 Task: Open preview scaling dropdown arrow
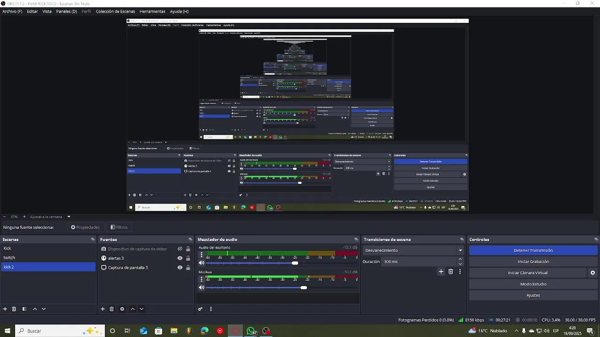pyautogui.click(x=68, y=217)
